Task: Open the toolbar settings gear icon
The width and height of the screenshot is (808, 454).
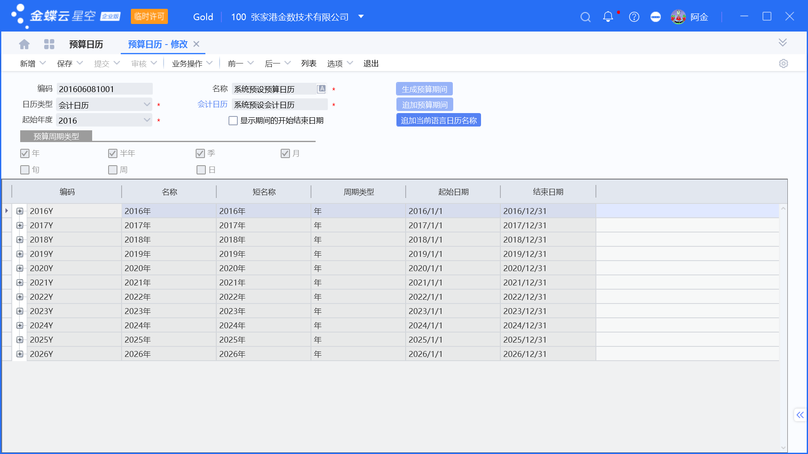Action: [x=784, y=63]
